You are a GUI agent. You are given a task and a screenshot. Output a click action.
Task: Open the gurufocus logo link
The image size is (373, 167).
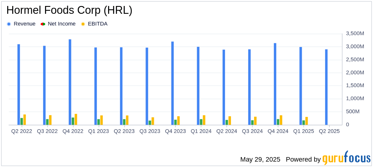coord(346,158)
